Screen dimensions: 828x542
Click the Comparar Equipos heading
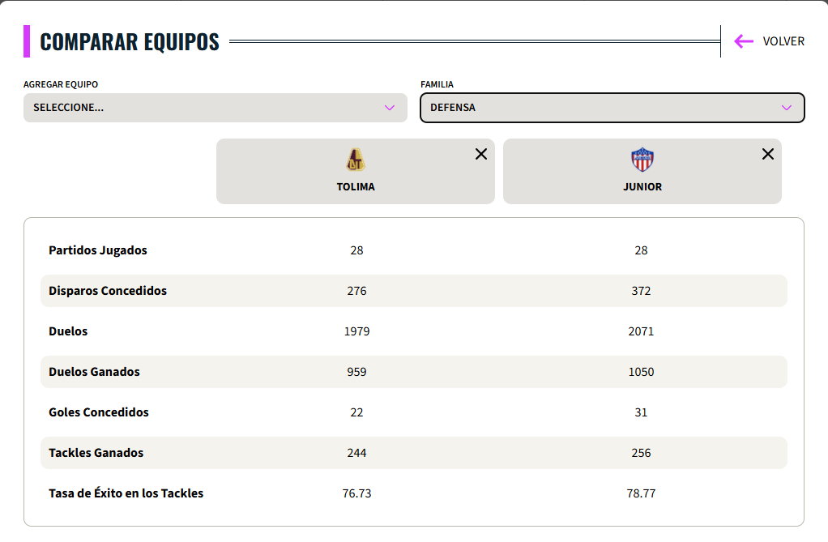click(130, 41)
